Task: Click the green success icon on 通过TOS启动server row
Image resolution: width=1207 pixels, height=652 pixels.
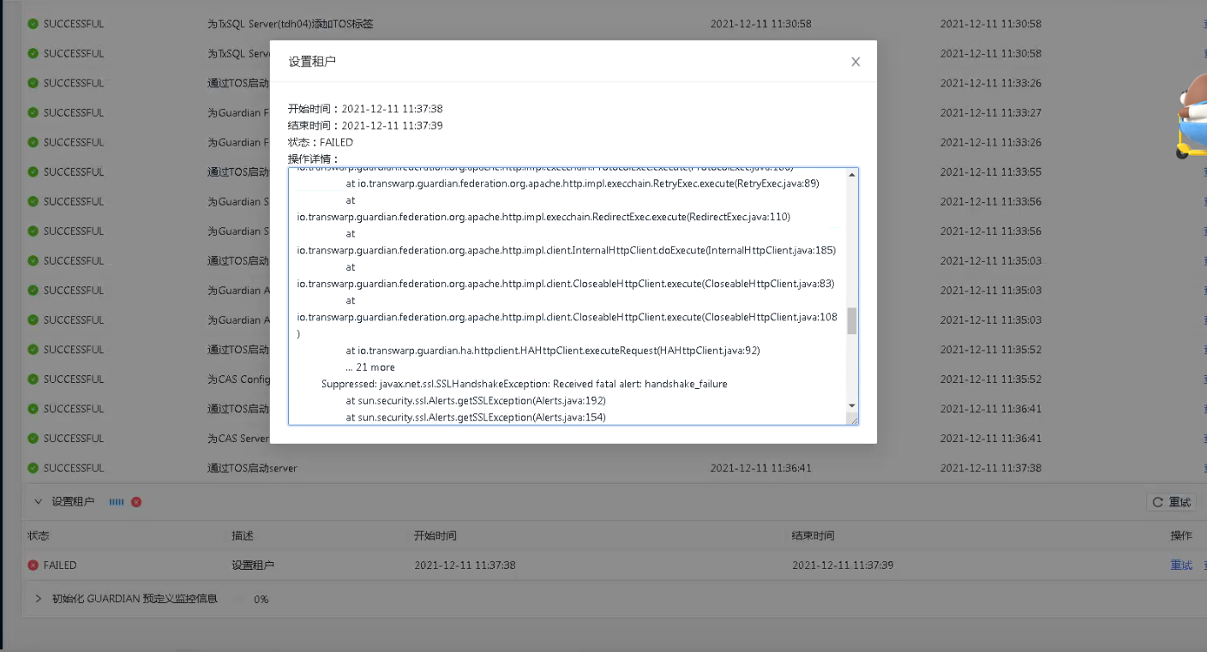Action: tap(33, 469)
